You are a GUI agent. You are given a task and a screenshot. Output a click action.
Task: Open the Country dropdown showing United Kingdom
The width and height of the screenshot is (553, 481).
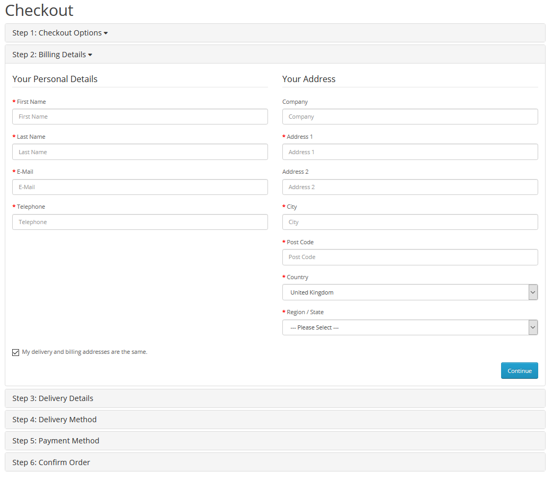(x=410, y=292)
